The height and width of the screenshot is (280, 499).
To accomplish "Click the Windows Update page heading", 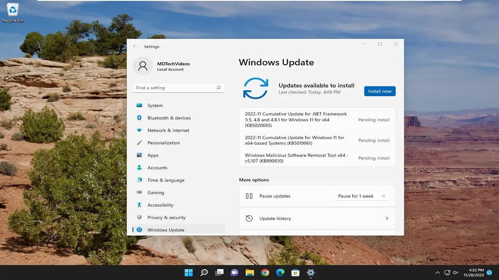I will (x=276, y=63).
